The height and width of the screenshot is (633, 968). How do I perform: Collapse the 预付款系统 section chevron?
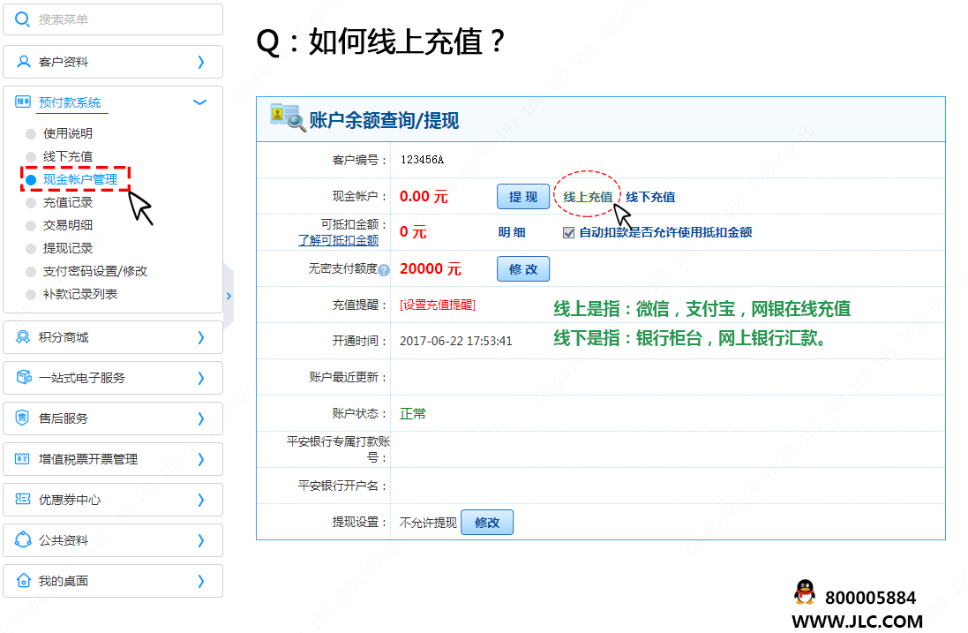(x=199, y=102)
